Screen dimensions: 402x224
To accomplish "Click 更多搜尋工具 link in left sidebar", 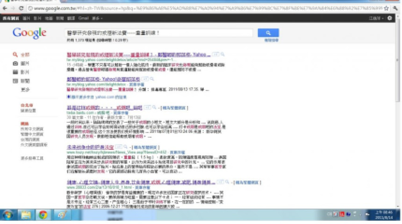I will (32, 158).
